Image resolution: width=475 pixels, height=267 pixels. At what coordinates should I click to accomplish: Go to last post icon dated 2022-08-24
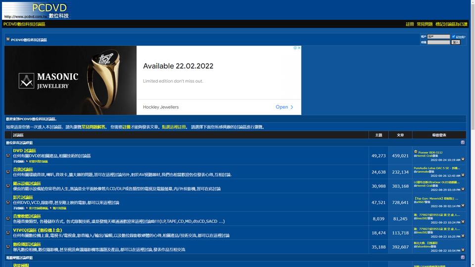point(463,159)
